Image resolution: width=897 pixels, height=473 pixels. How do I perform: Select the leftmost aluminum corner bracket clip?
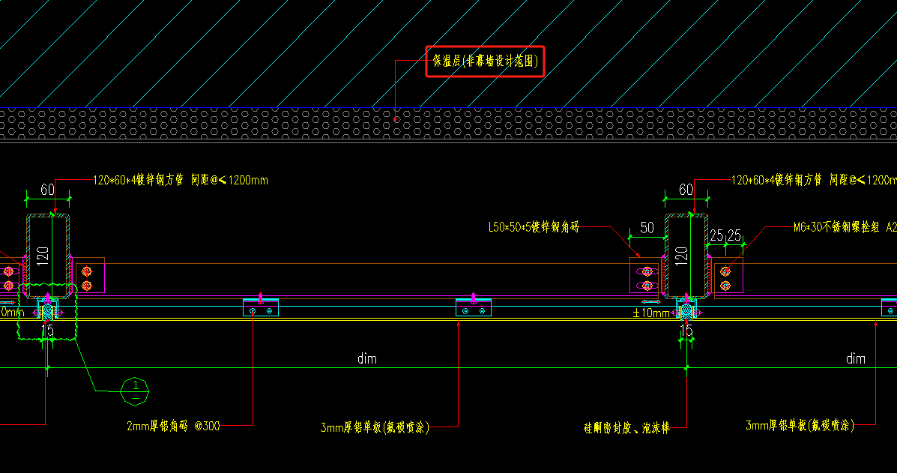point(261,307)
